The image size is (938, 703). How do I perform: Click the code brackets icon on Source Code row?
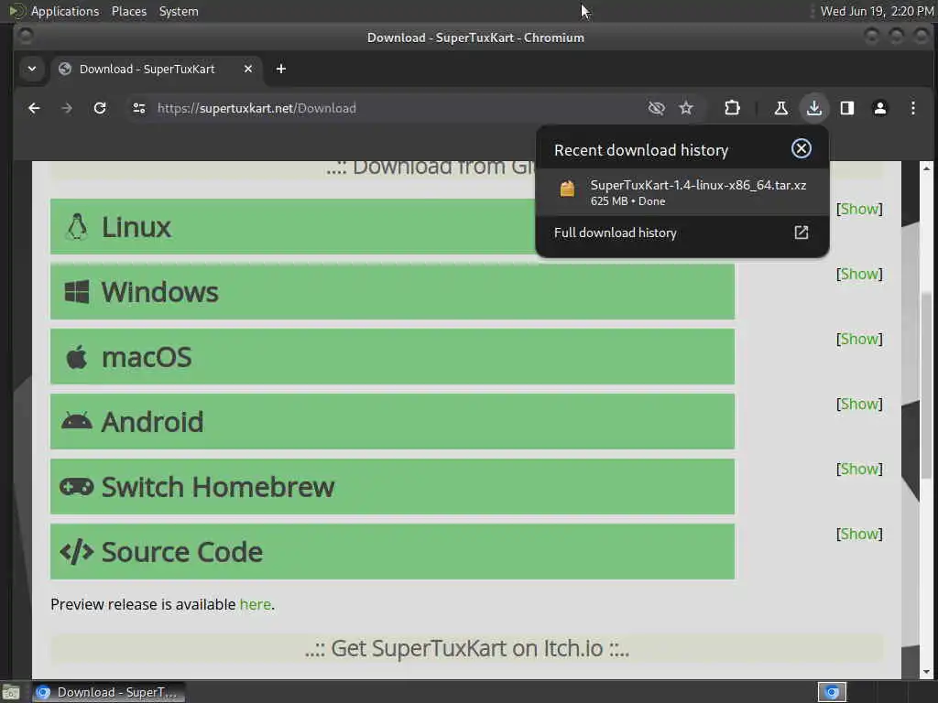tap(77, 552)
